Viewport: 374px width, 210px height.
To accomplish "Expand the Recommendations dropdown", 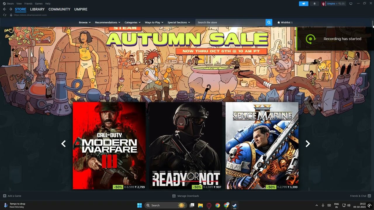I will [108, 22].
